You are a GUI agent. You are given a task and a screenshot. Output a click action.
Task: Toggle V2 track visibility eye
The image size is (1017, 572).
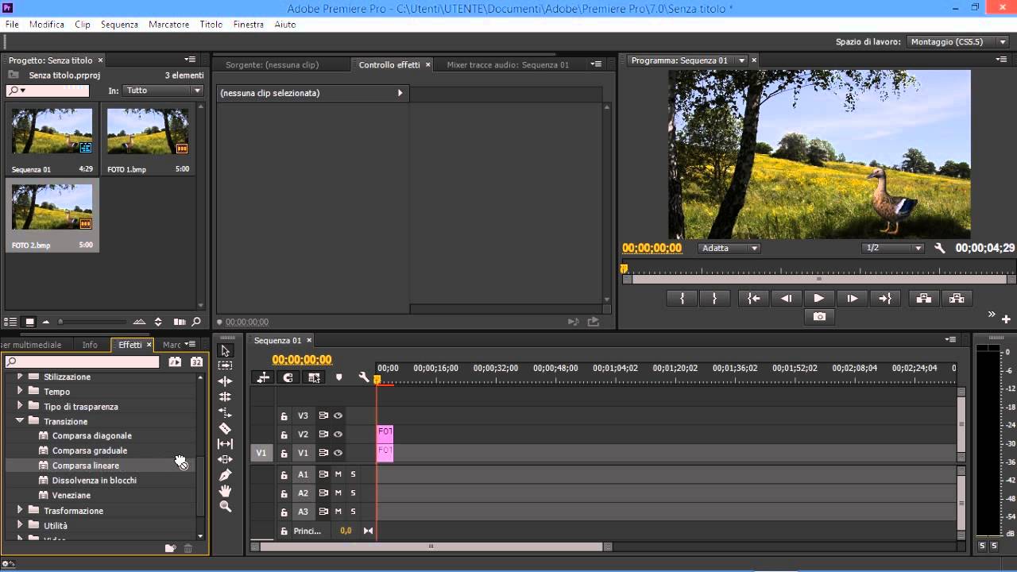click(338, 435)
